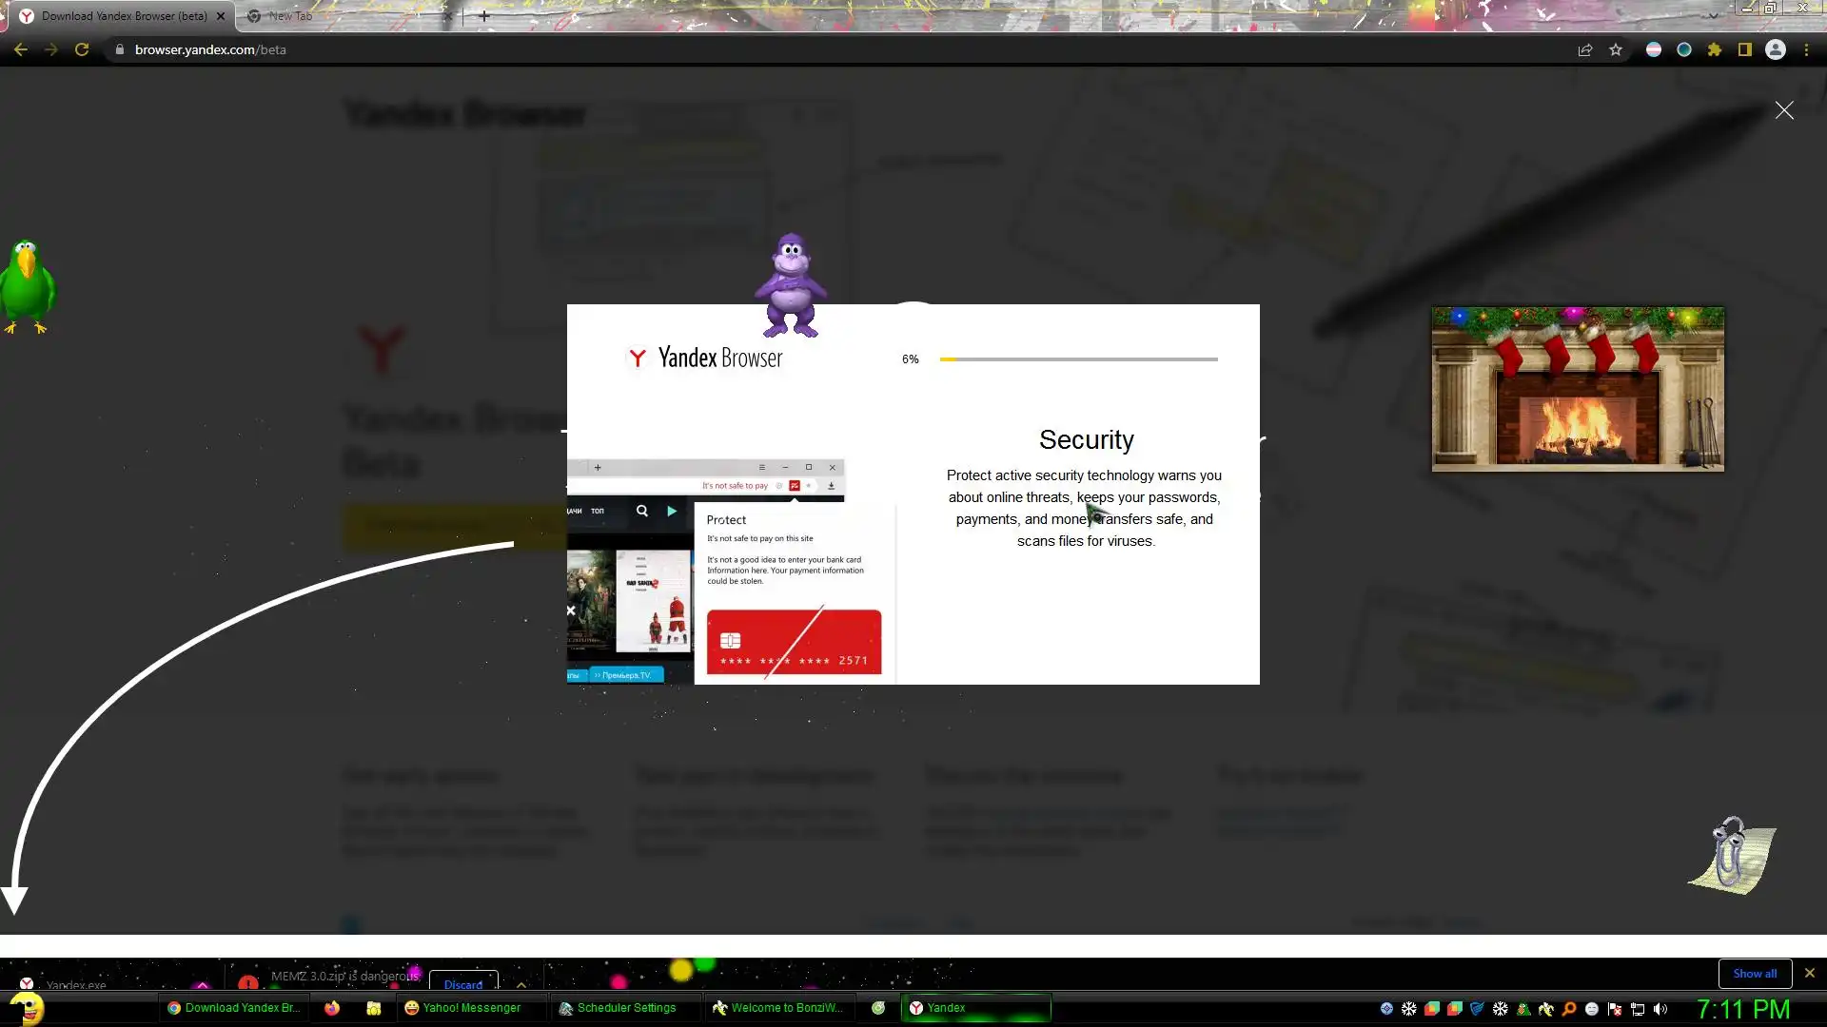
Task: Expand the tab search chevron
Action: click(x=1713, y=15)
